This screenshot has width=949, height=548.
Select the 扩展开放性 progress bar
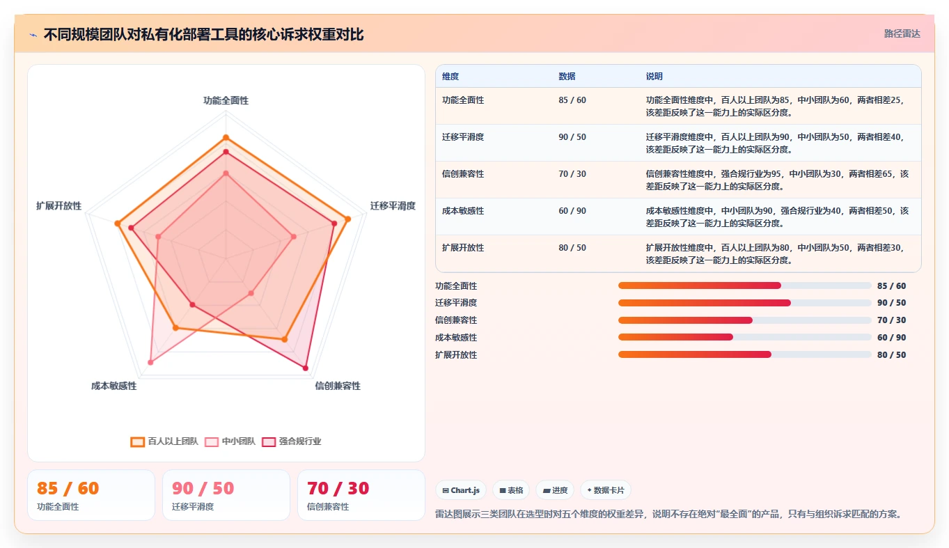click(744, 354)
